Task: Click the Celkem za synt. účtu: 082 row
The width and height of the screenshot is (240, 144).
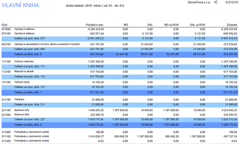Action: 120,49
